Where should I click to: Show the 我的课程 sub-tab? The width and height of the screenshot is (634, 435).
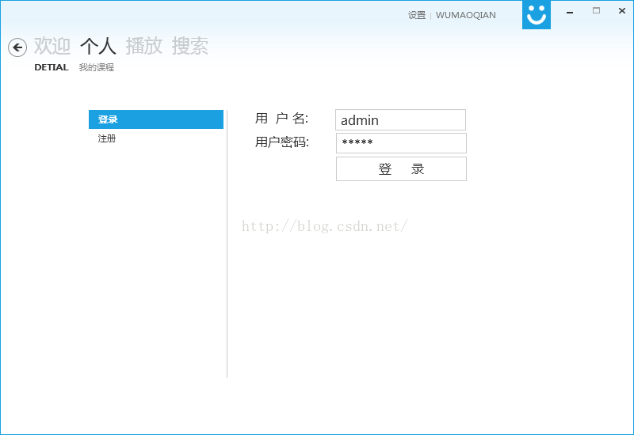(96, 67)
